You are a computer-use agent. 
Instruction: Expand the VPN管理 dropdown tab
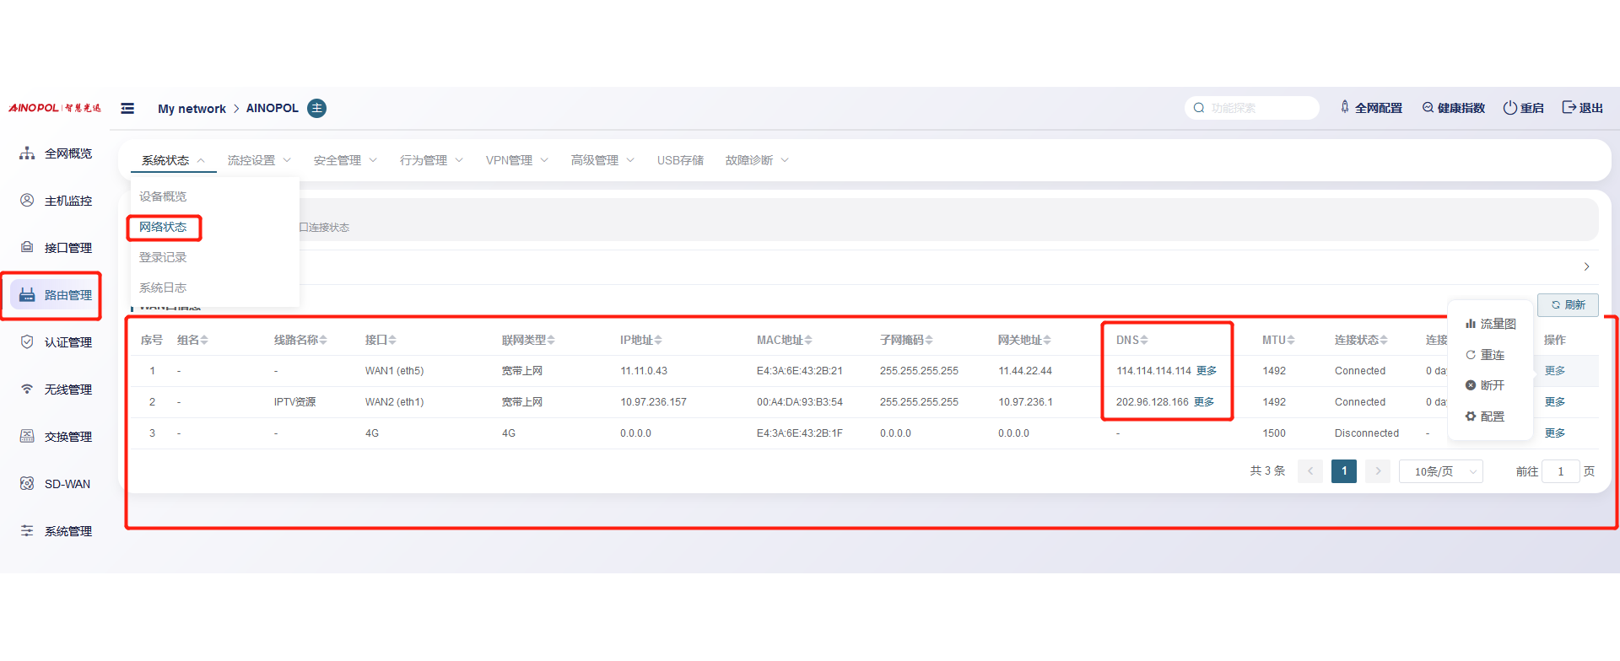(516, 160)
